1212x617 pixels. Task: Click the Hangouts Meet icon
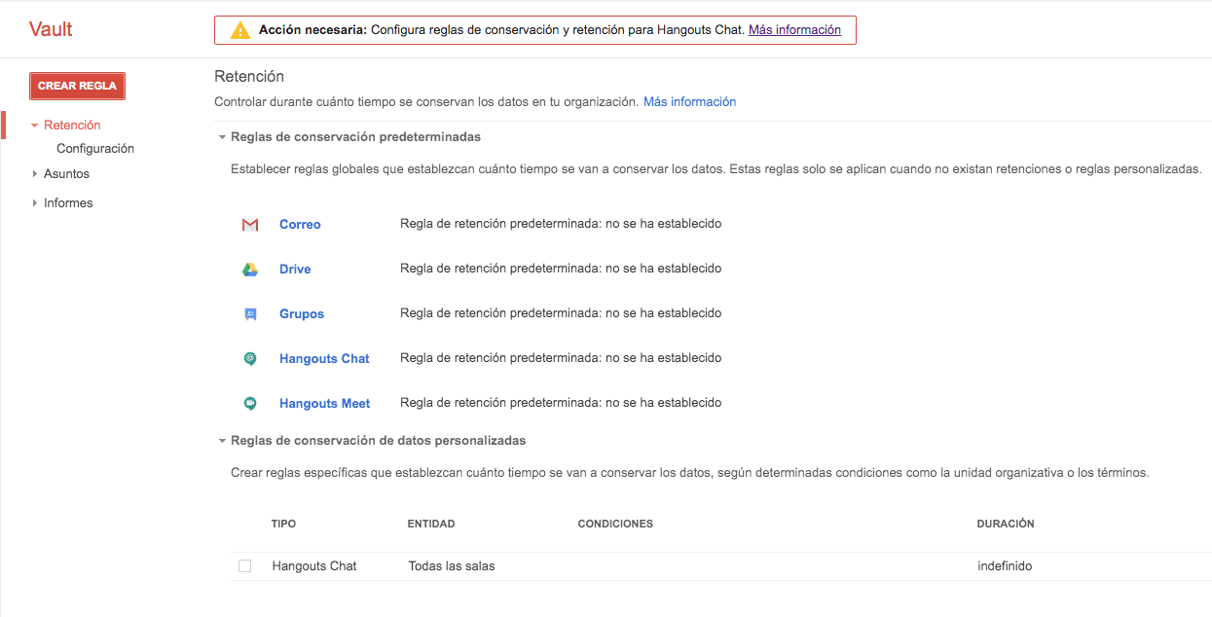(250, 404)
